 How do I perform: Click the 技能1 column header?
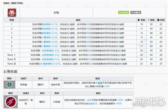(24, 78)
